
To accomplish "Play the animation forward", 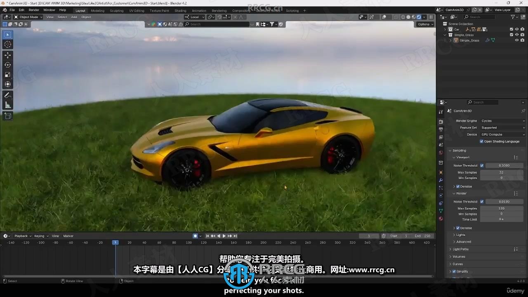I will pyautogui.click(x=224, y=236).
